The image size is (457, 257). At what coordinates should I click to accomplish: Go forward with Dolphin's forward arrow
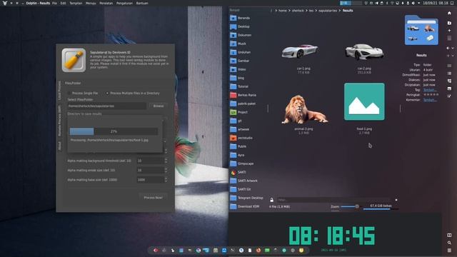point(448,56)
